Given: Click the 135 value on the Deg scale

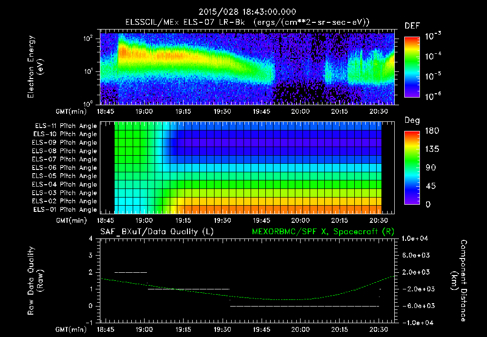Looking at the screenshot, I should click(x=432, y=149).
